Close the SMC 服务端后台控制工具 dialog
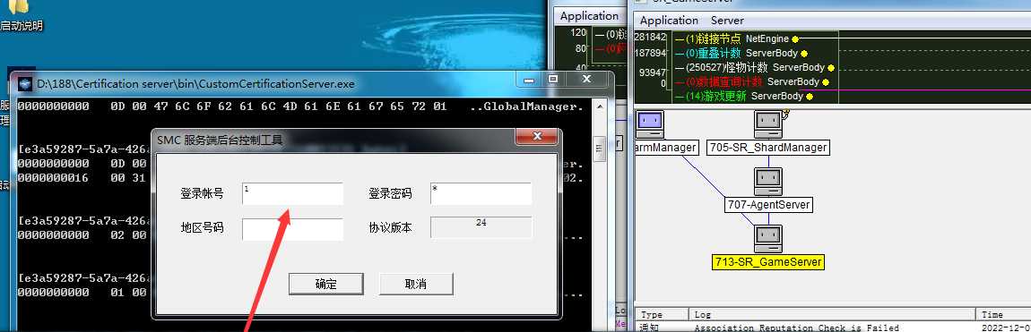The image size is (1031, 332). click(x=536, y=136)
